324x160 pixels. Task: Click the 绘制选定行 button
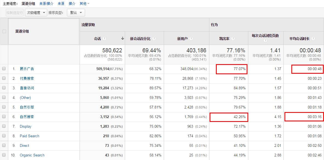(15, 13)
